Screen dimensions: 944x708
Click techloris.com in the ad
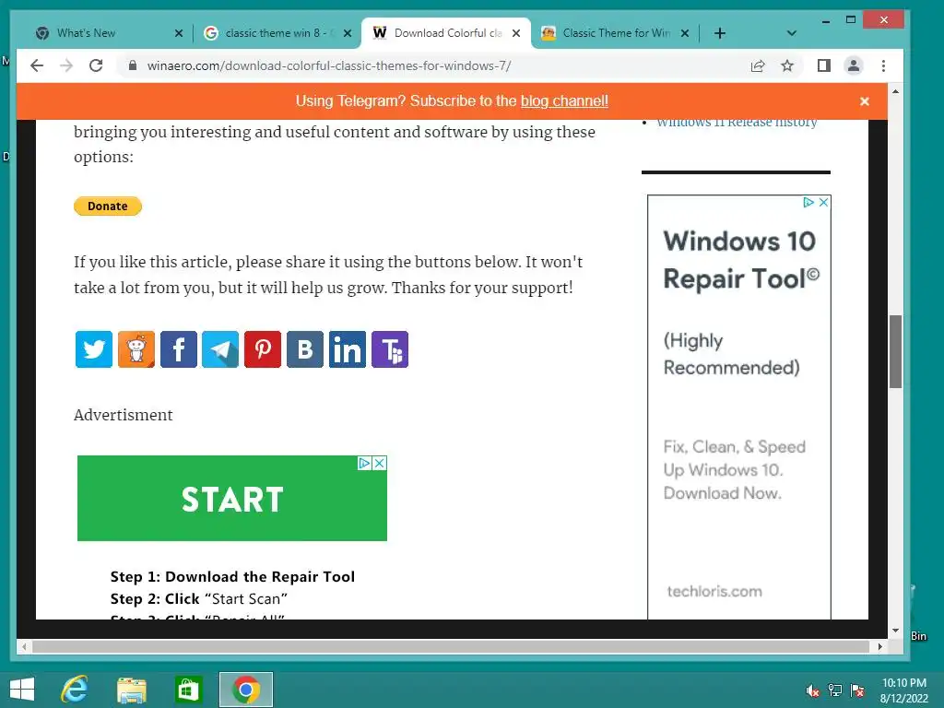[714, 591]
